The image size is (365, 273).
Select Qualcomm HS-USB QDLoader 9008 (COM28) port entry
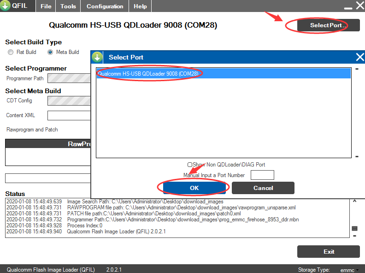(x=224, y=74)
